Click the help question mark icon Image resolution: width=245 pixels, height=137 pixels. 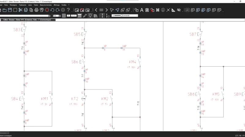click(68, 10)
